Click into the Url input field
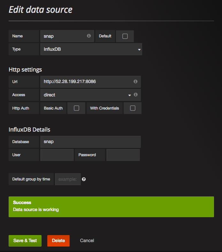This screenshot has height=252, width=222. tap(87, 81)
